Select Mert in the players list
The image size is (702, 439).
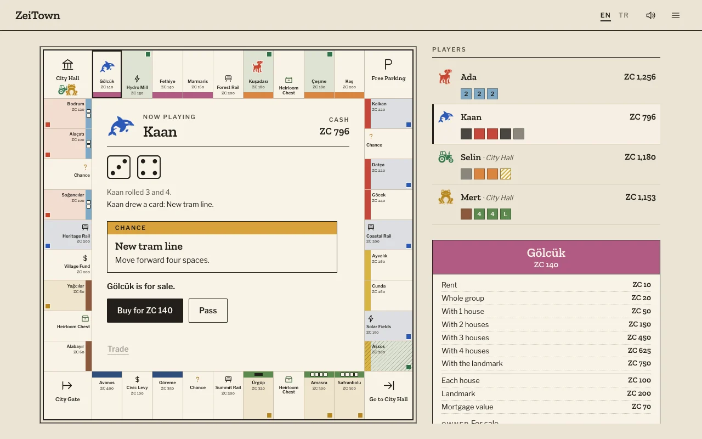click(x=546, y=204)
